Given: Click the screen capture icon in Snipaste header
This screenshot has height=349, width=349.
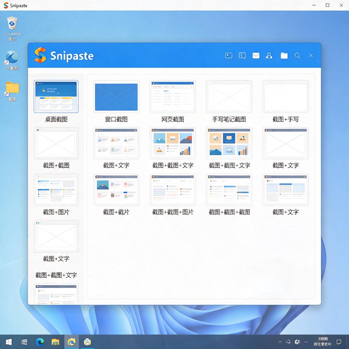Looking at the screenshot, I should pyautogui.click(x=229, y=56).
